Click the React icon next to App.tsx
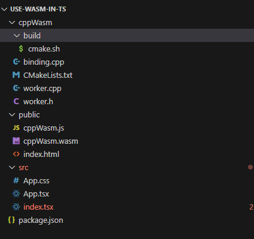 [x=16, y=193]
